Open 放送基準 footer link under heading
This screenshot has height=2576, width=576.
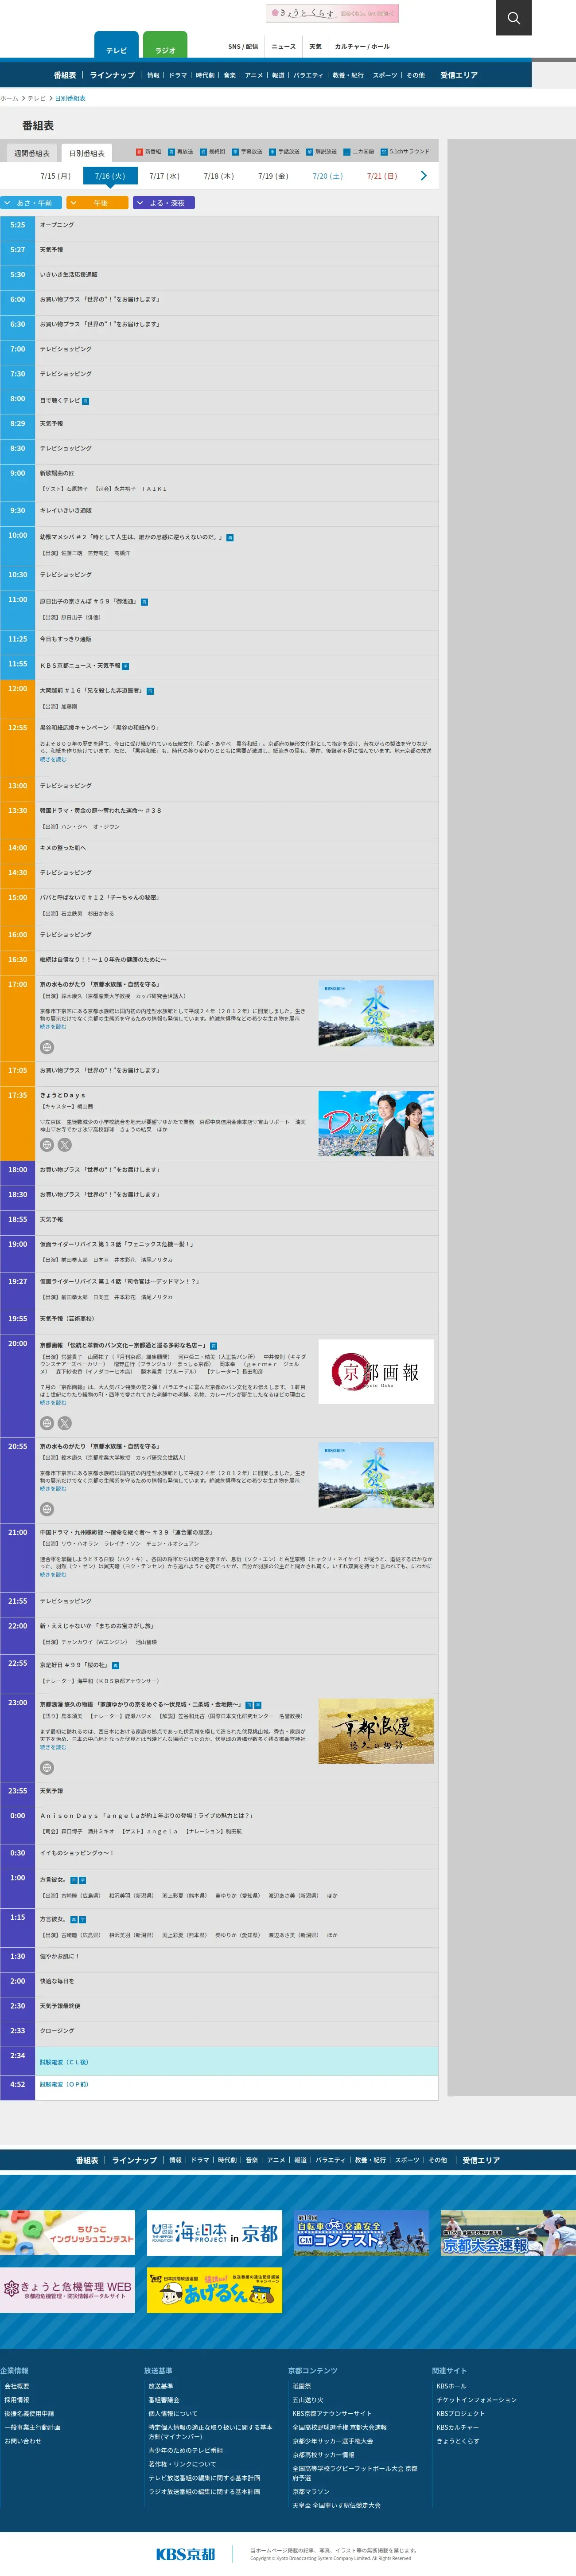point(160,2385)
